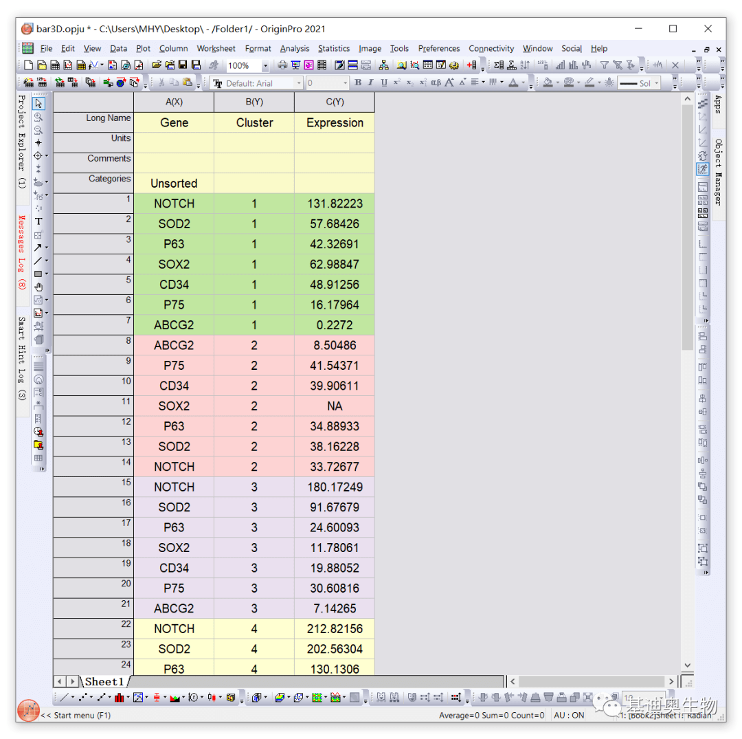Click the Save Project disk icon
Image resolution: width=742 pixels, height=739 pixels.
click(183, 65)
